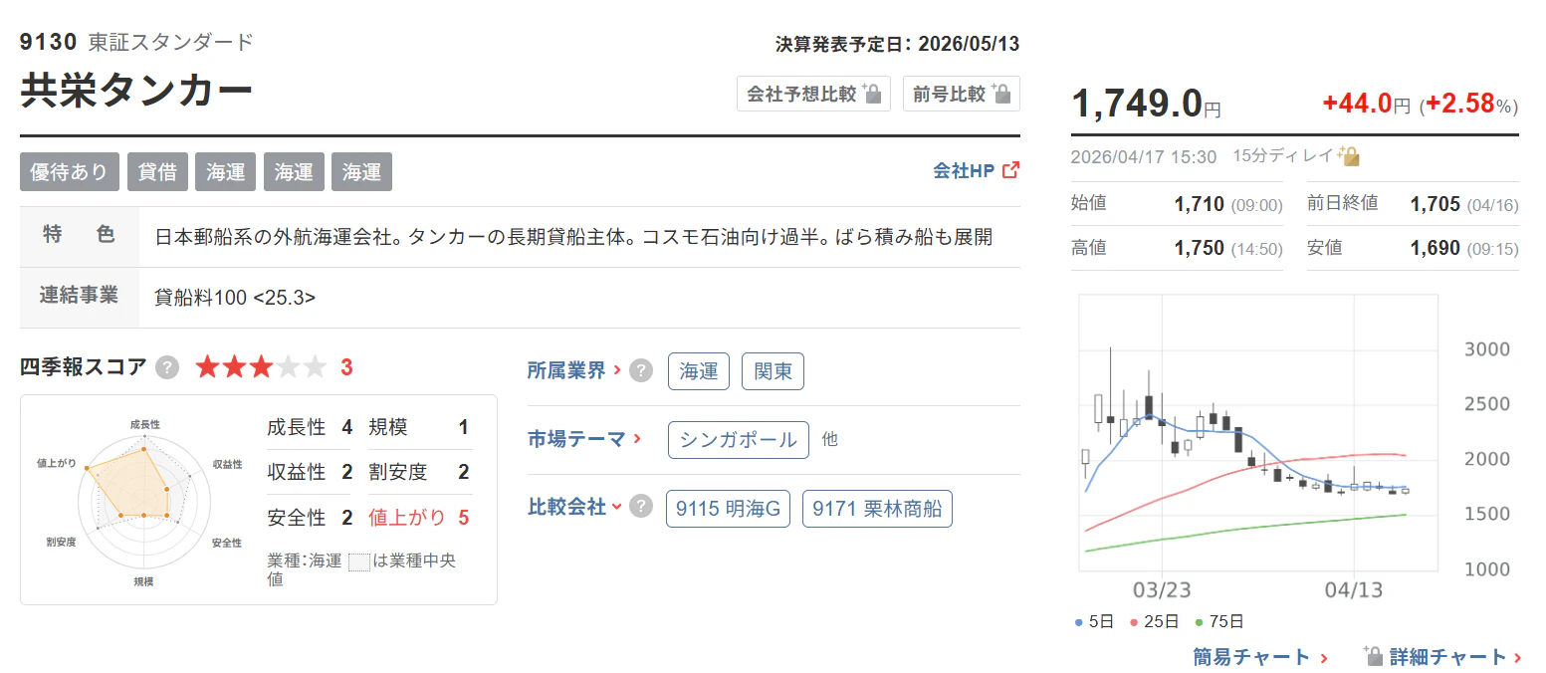Screen dimensions: 1546x673
Task: Open comparison company 9115 明海G
Action: (x=728, y=509)
